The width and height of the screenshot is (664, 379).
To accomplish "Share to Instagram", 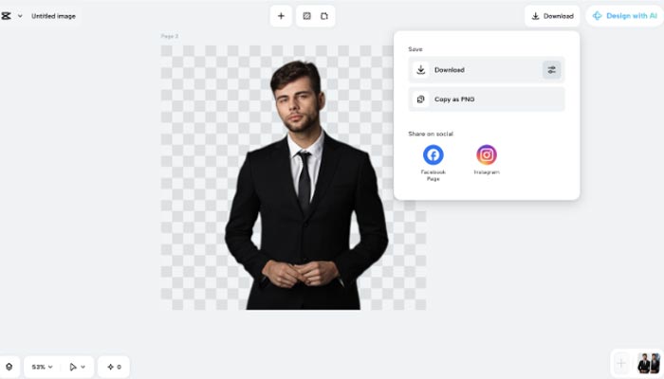I will click(486, 159).
